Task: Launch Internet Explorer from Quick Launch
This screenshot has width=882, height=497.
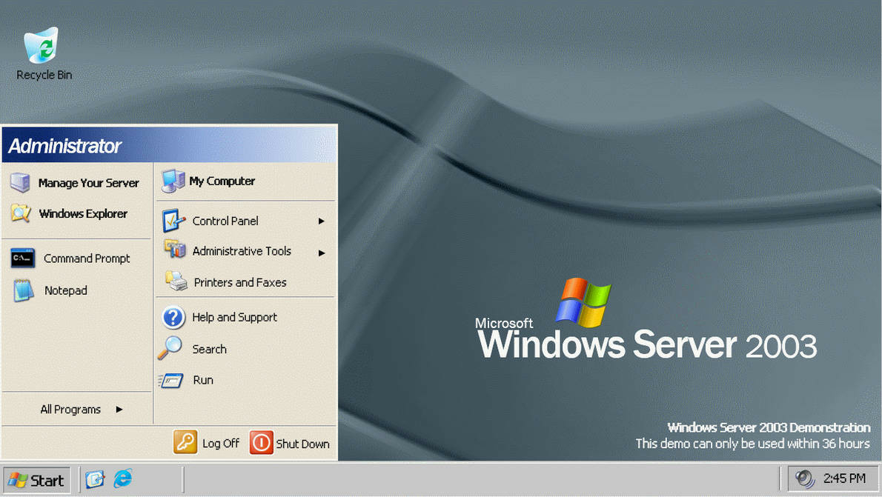Action: coord(121,479)
